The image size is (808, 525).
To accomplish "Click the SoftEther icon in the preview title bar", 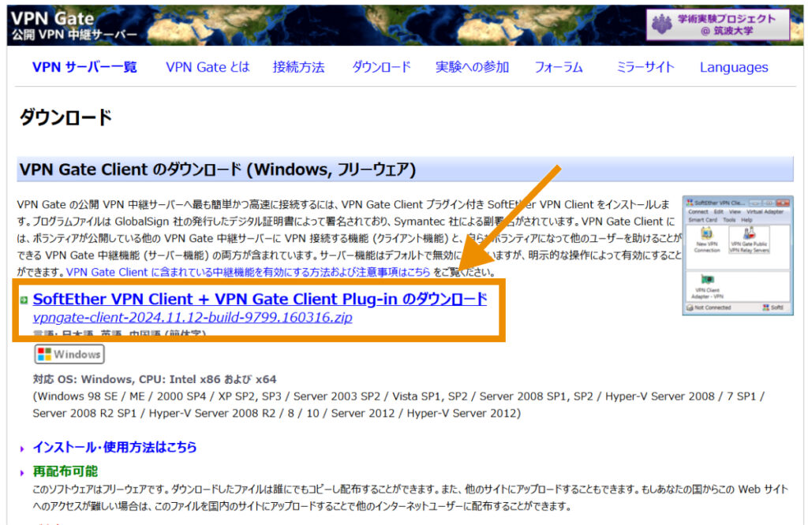I will (690, 202).
